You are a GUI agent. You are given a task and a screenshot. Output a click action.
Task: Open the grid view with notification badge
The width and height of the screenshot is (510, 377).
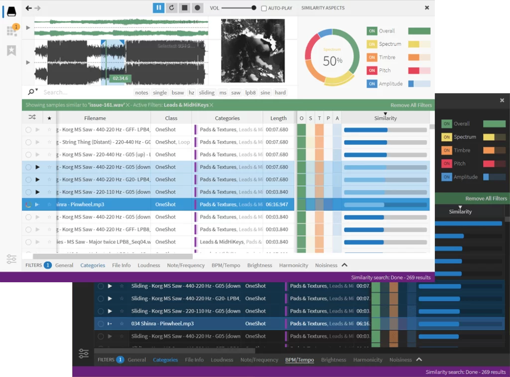(12, 31)
